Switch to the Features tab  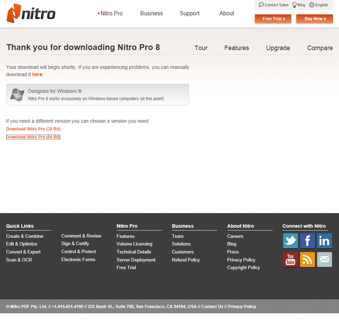click(237, 48)
